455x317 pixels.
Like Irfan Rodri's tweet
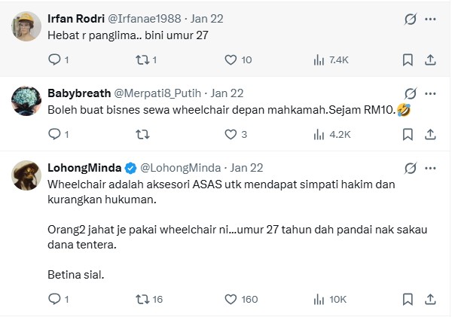(231, 59)
